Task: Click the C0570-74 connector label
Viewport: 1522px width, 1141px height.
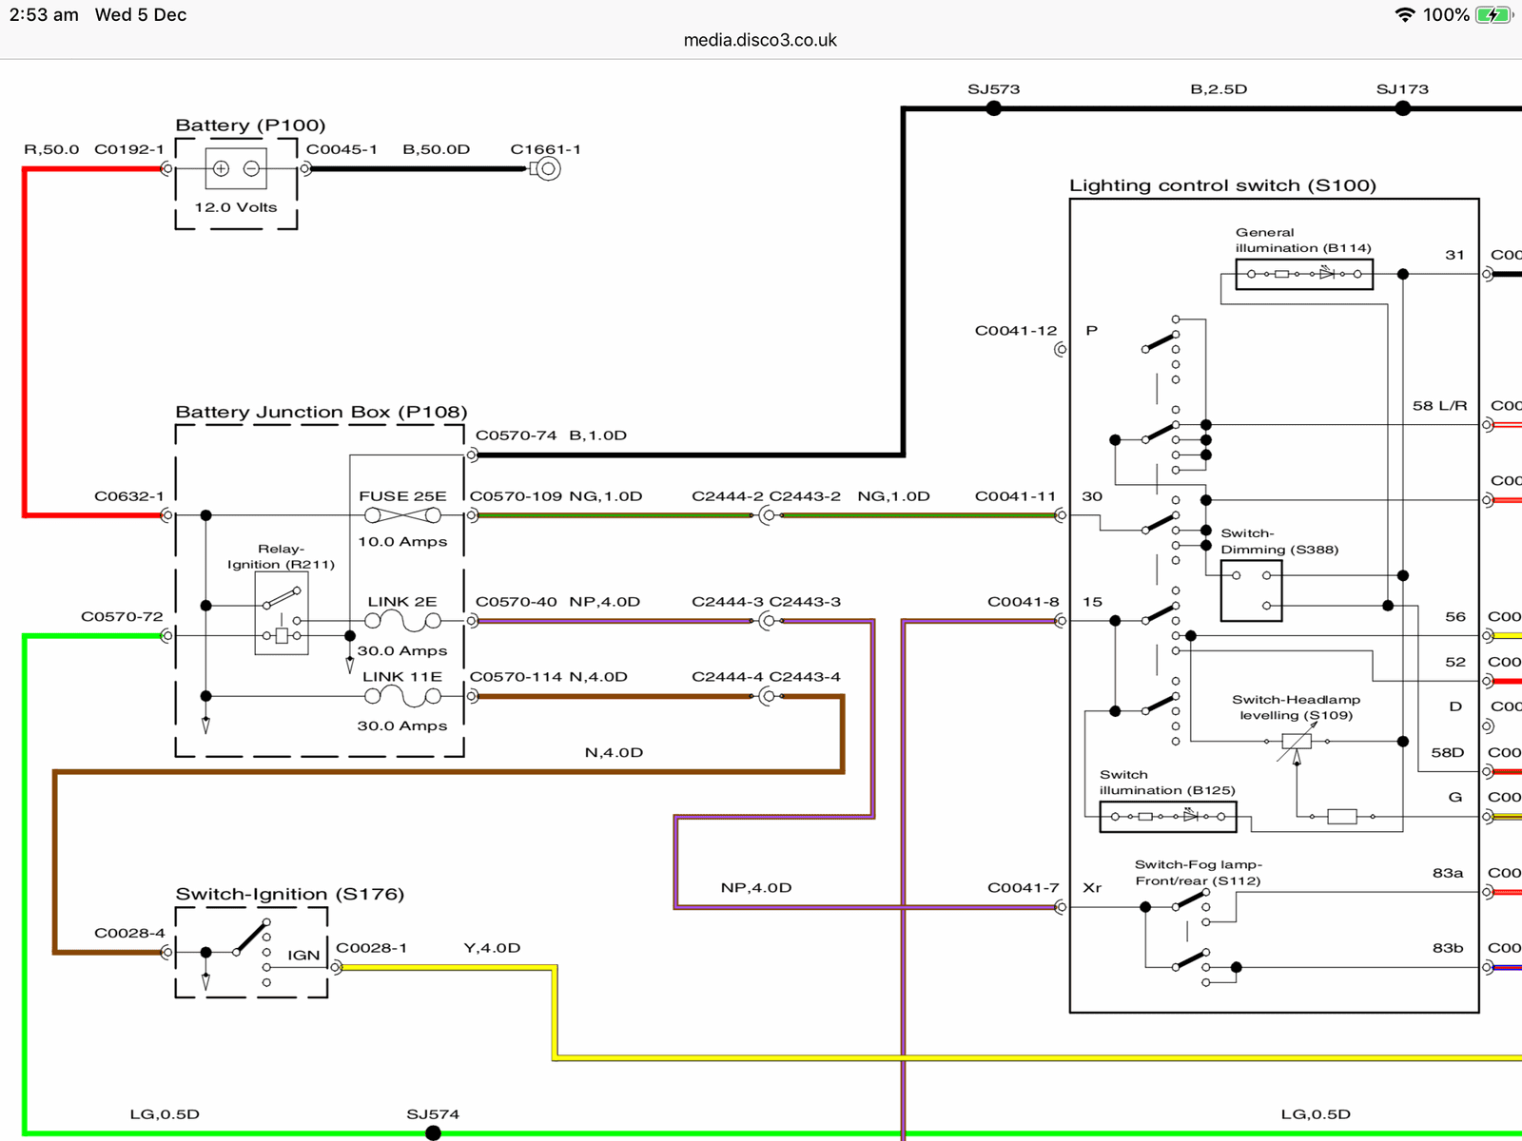Action: [x=517, y=435]
